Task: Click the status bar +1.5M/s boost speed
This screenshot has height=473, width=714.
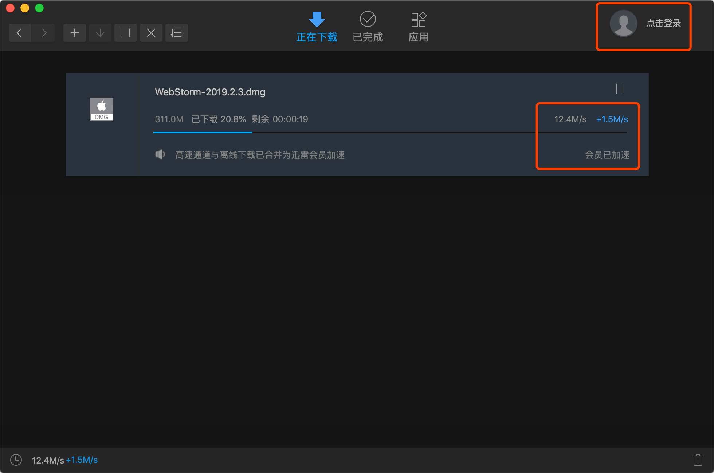Action: [82, 460]
